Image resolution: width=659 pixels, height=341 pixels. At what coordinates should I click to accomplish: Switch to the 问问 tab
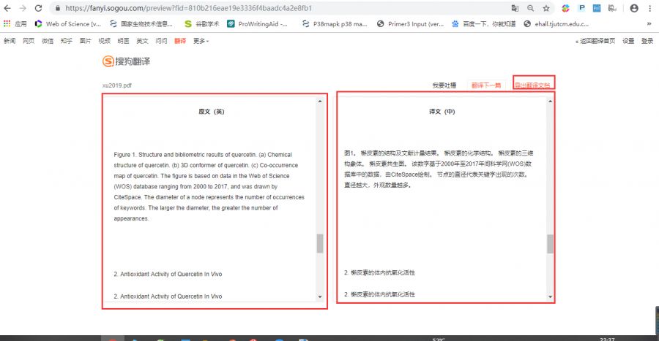161,41
